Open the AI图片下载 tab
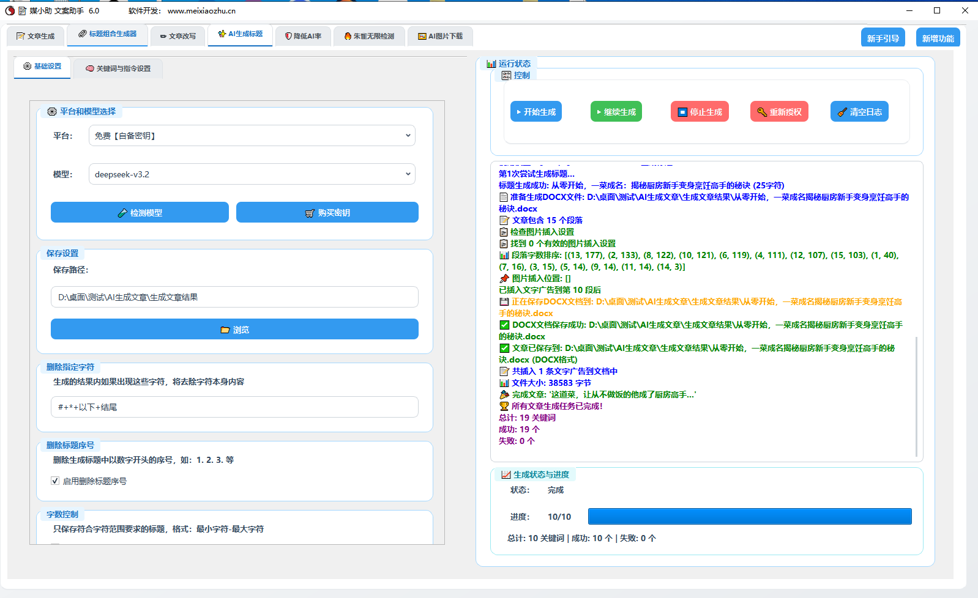978x598 pixels. (440, 36)
